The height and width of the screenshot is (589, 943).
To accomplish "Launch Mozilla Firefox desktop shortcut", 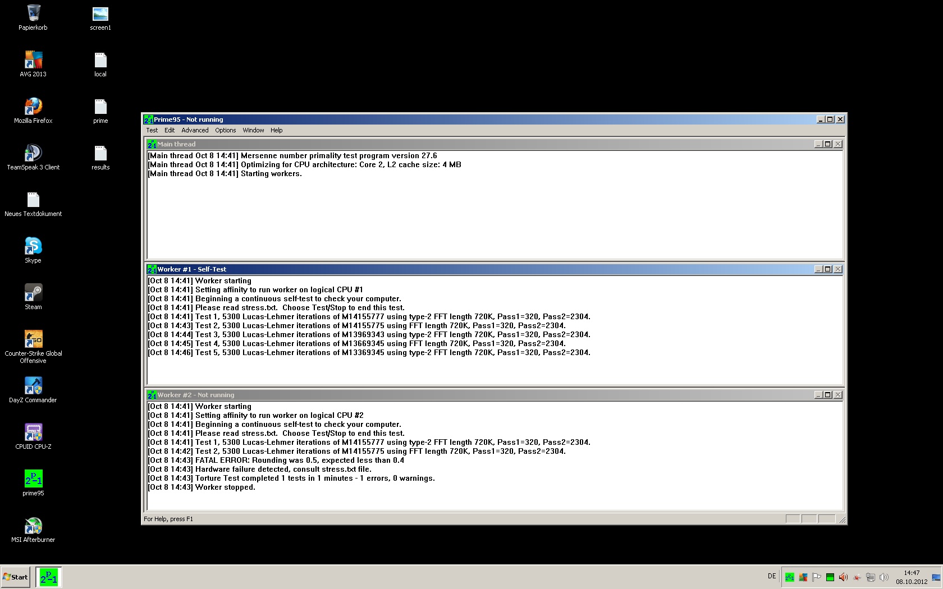I will (33, 111).
